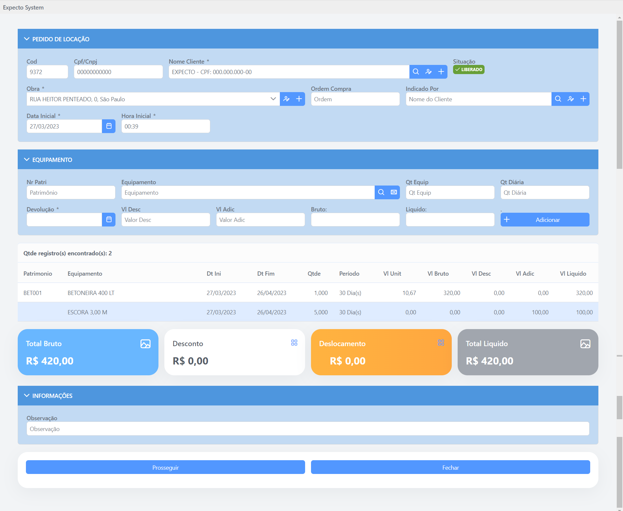This screenshot has height=511, width=623.
Task: Click the Equipamento search icon
Action: pyautogui.click(x=381, y=192)
